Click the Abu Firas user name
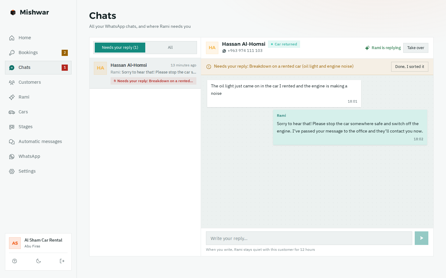Viewport: 446px width, 278px height. point(32,246)
